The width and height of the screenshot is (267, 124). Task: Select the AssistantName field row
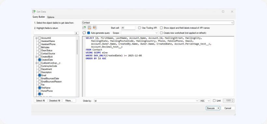tap(48, 41)
